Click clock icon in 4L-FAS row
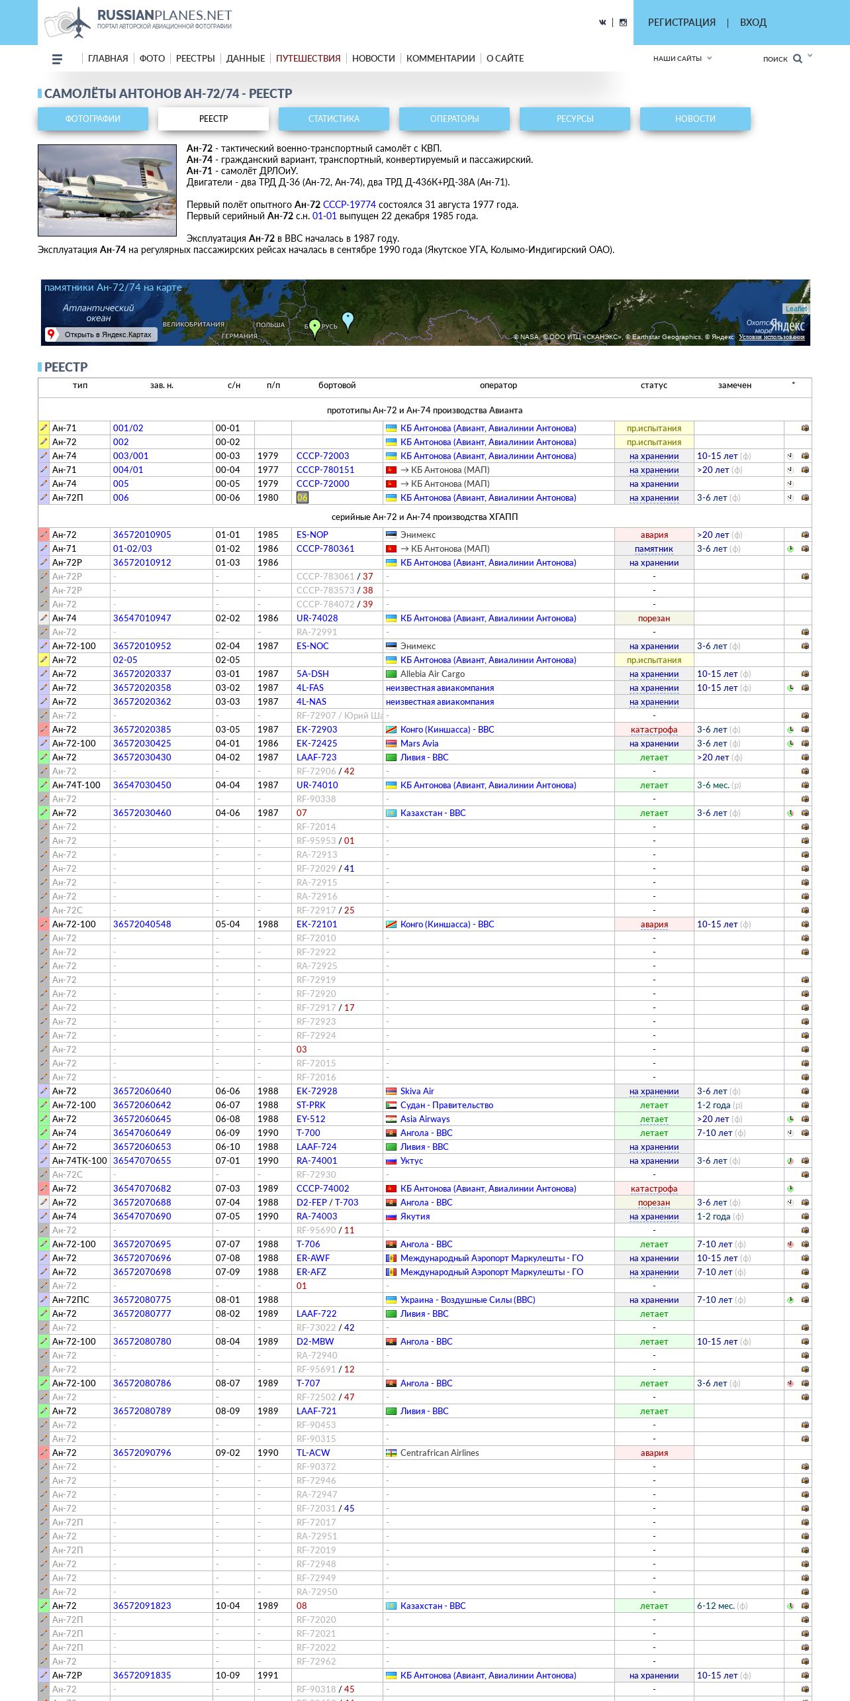Viewport: 850px width, 1701px height. click(790, 688)
